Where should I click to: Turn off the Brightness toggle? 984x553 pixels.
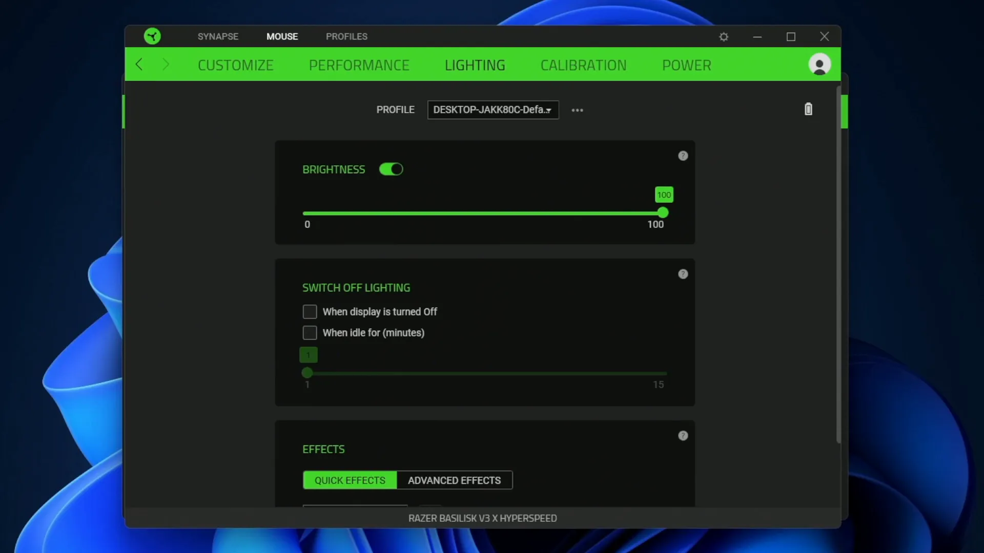tap(391, 169)
